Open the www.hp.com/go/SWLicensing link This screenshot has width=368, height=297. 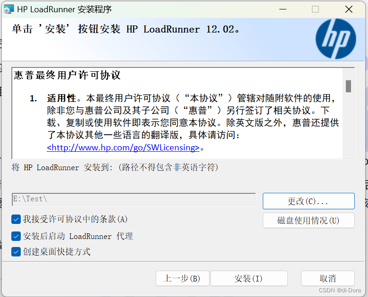[x=123, y=148]
